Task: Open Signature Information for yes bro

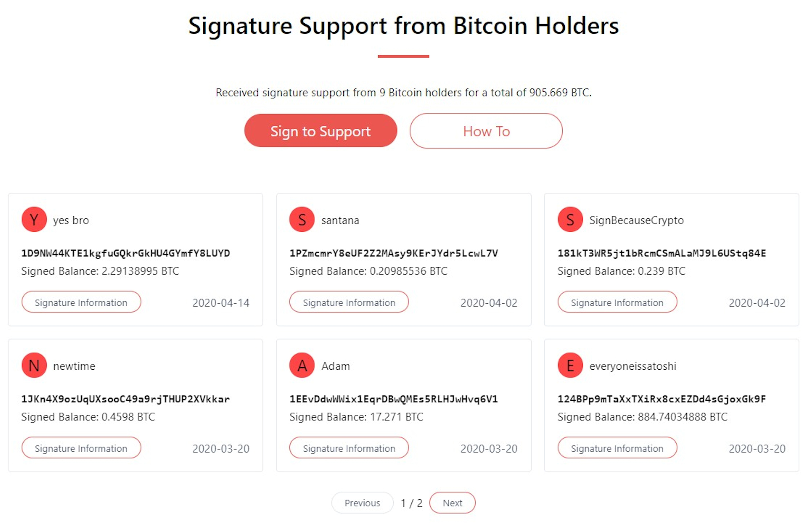Action: point(81,302)
